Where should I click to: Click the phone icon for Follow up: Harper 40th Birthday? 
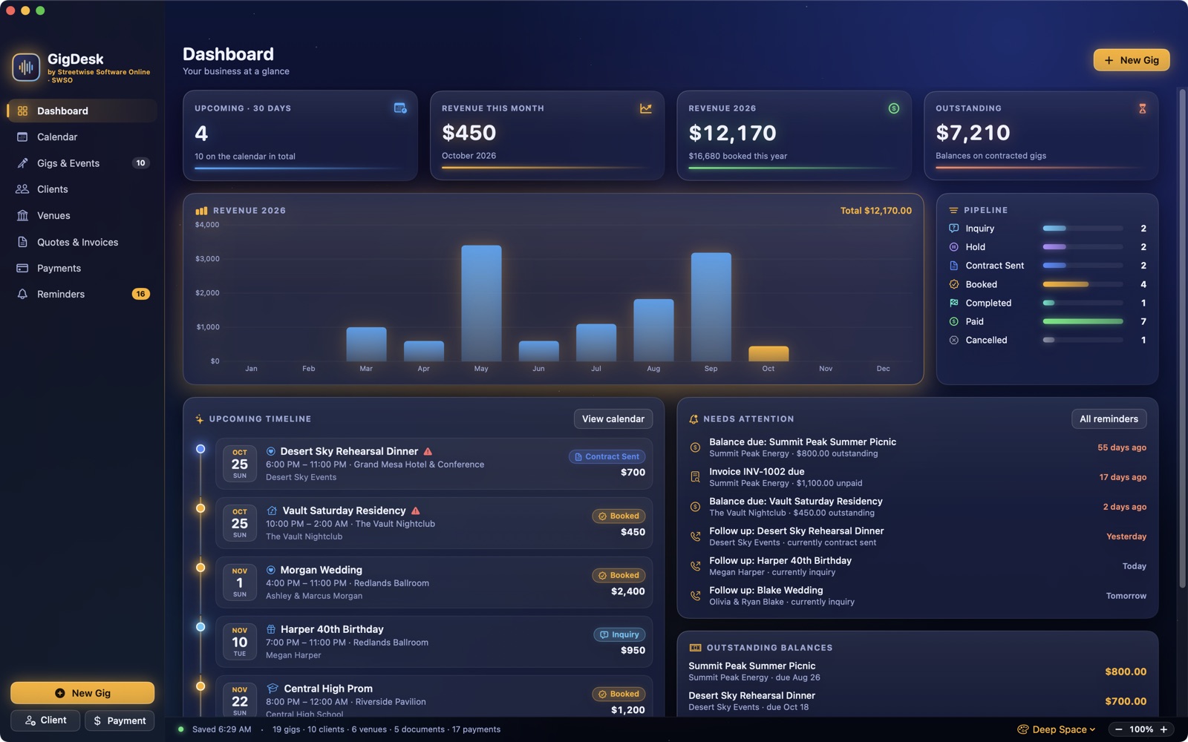coord(695,566)
